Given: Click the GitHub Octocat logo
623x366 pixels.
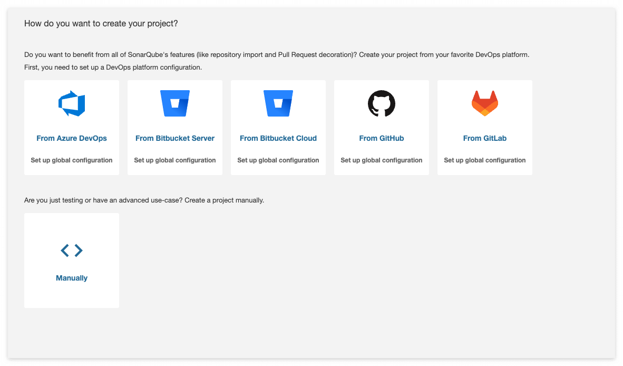Looking at the screenshot, I should (x=382, y=103).
